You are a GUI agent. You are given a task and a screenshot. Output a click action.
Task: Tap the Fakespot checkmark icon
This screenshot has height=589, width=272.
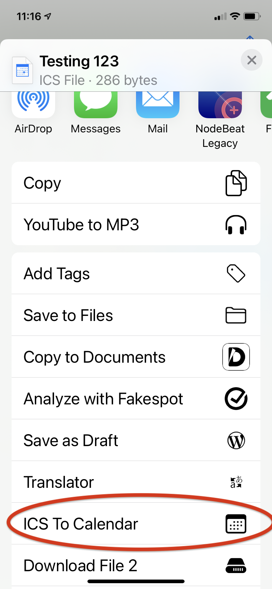[236, 399]
